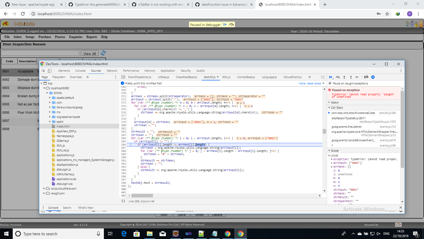The width and height of the screenshot is (424, 239).
Task: Expand the spark folder in file tree
Action: pyautogui.click(x=50, y=121)
